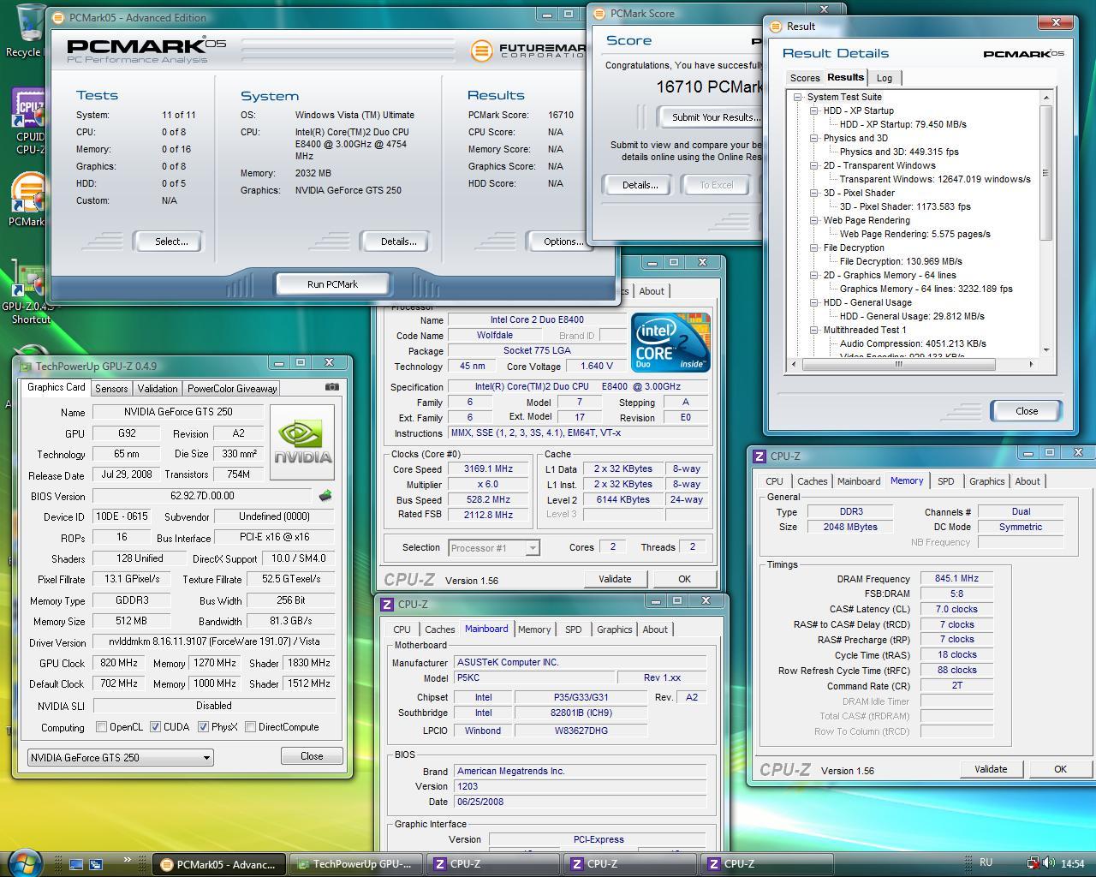Expand the quick launch chevron on the taskbar

coord(128,859)
